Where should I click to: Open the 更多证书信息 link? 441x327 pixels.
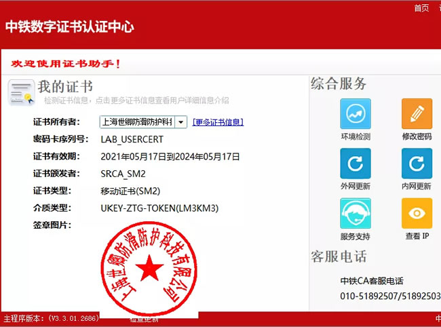tap(218, 122)
